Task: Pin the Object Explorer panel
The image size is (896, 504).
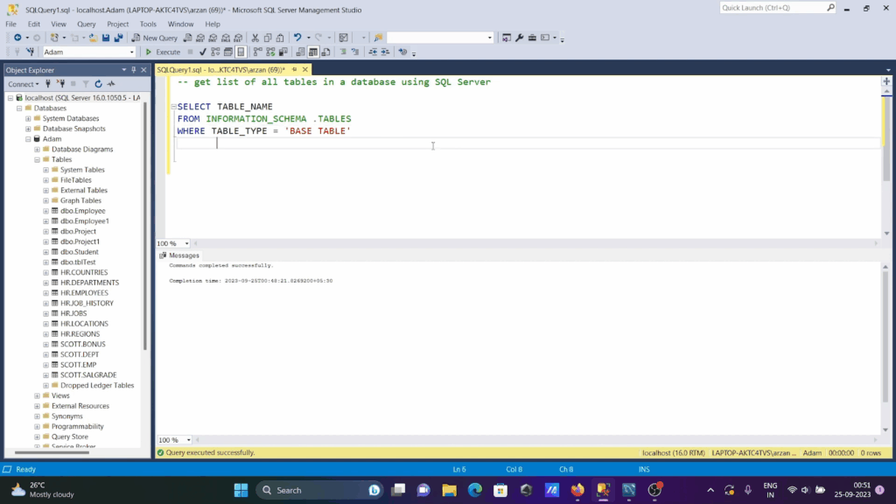Action: click(x=134, y=70)
